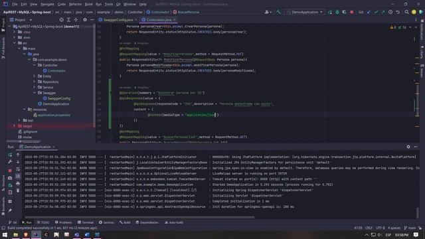Toggle Soft-Wrap in the Run console
425x239 pixels.
point(18,169)
